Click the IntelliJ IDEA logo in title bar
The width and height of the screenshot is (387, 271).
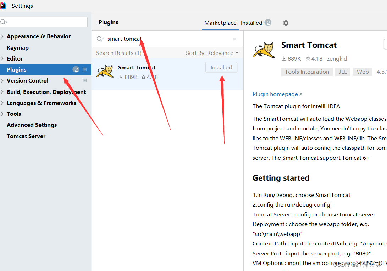pyautogui.click(x=3, y=5)
